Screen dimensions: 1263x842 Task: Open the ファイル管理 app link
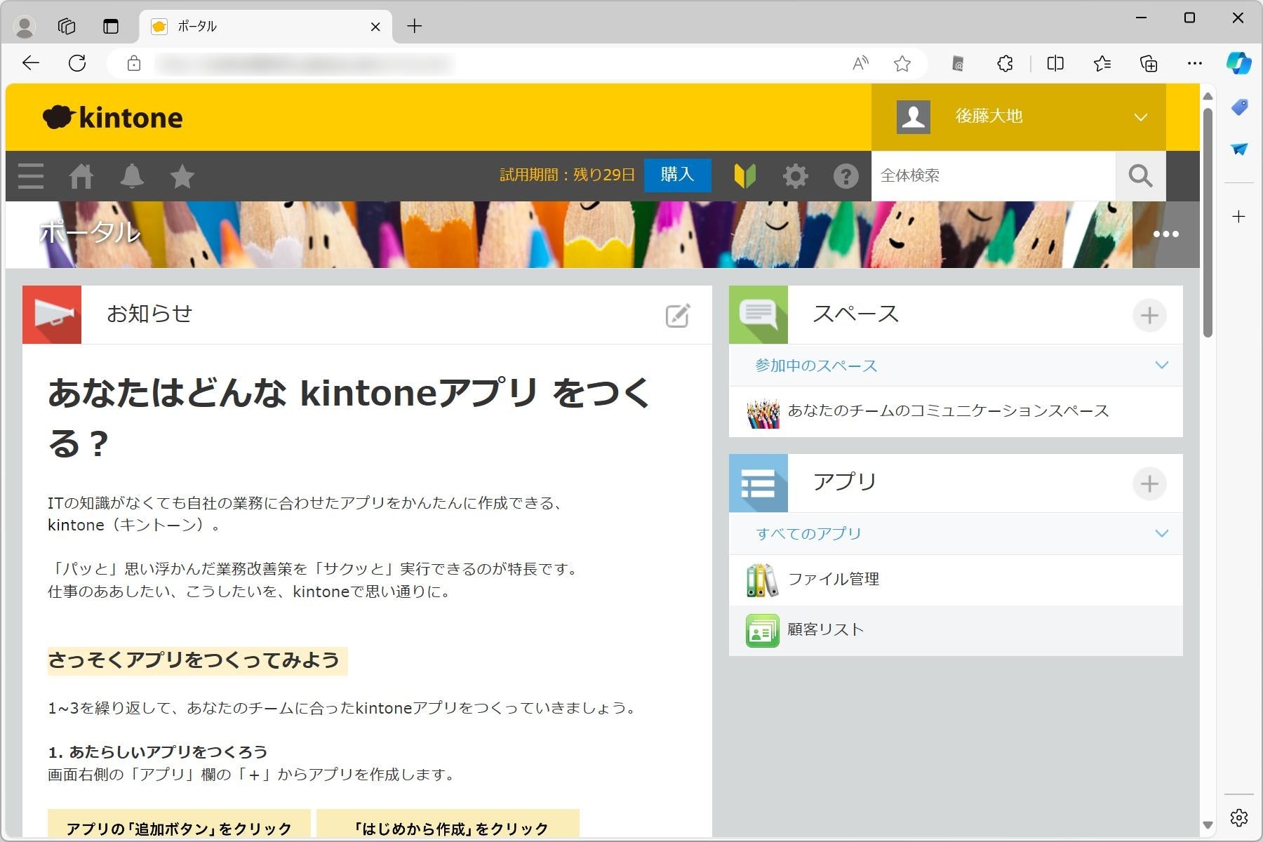pyautogui.click(x=834, y=580)
